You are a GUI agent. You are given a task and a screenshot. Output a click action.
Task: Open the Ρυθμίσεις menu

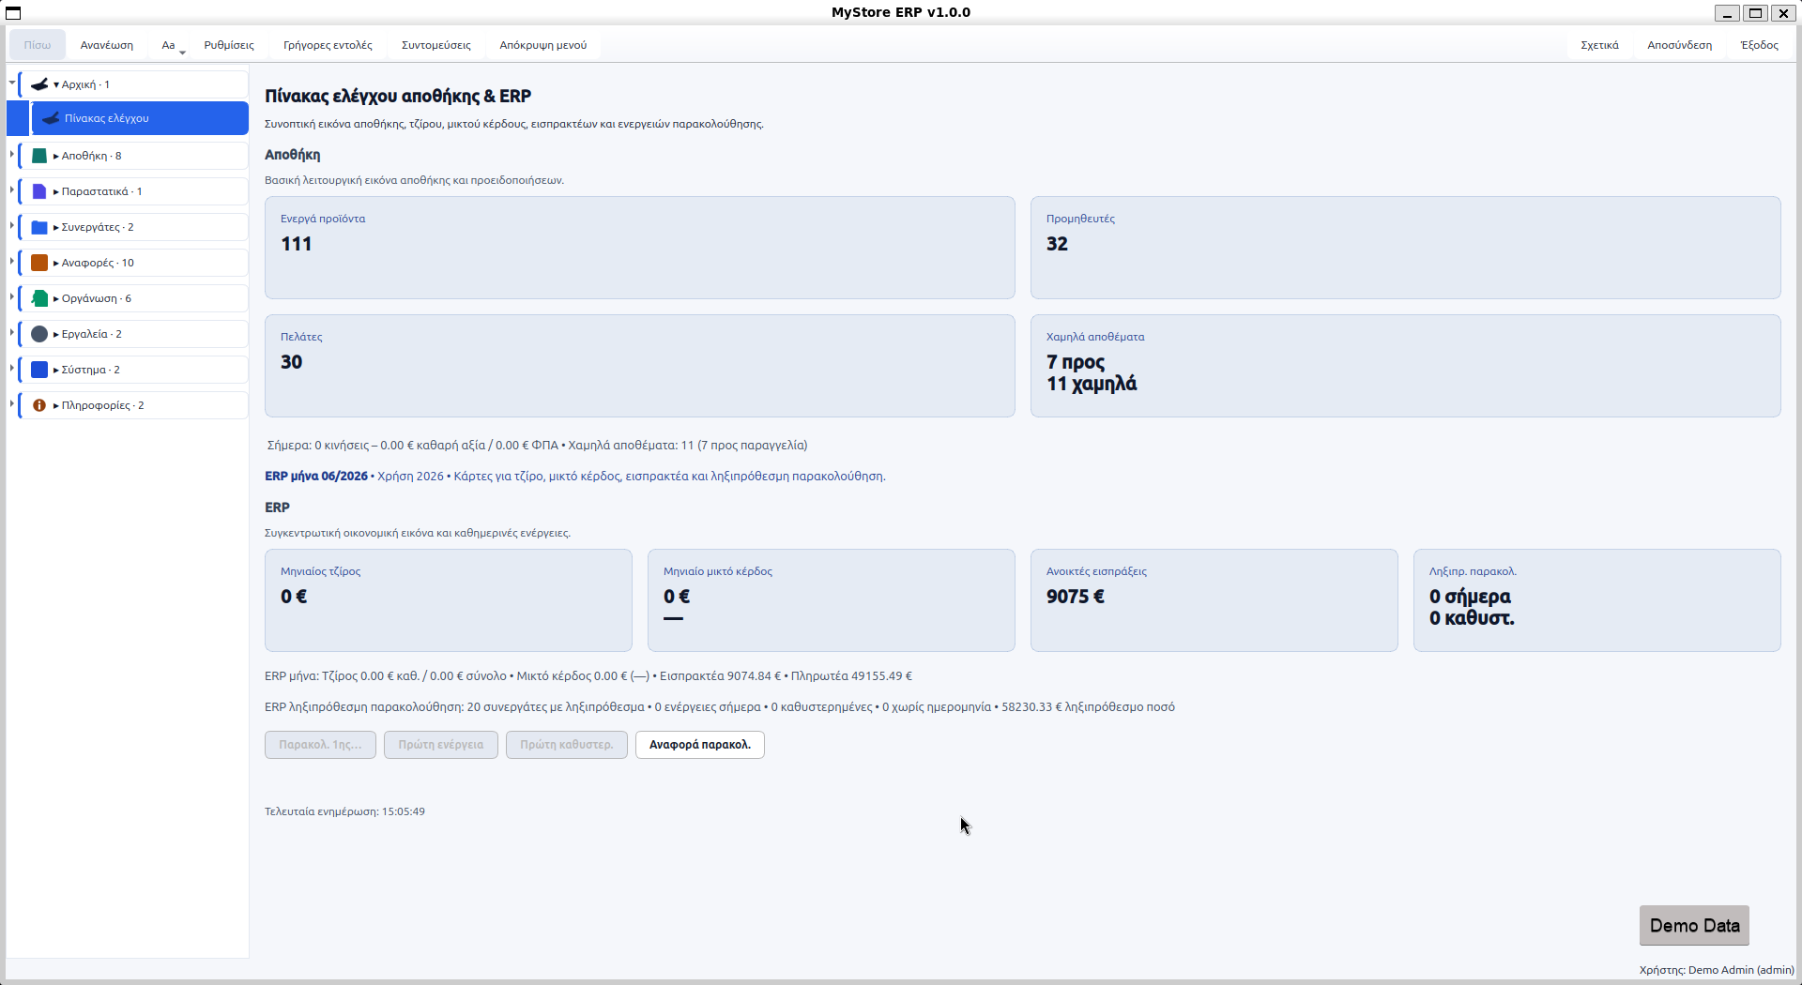tap(229, 45)
